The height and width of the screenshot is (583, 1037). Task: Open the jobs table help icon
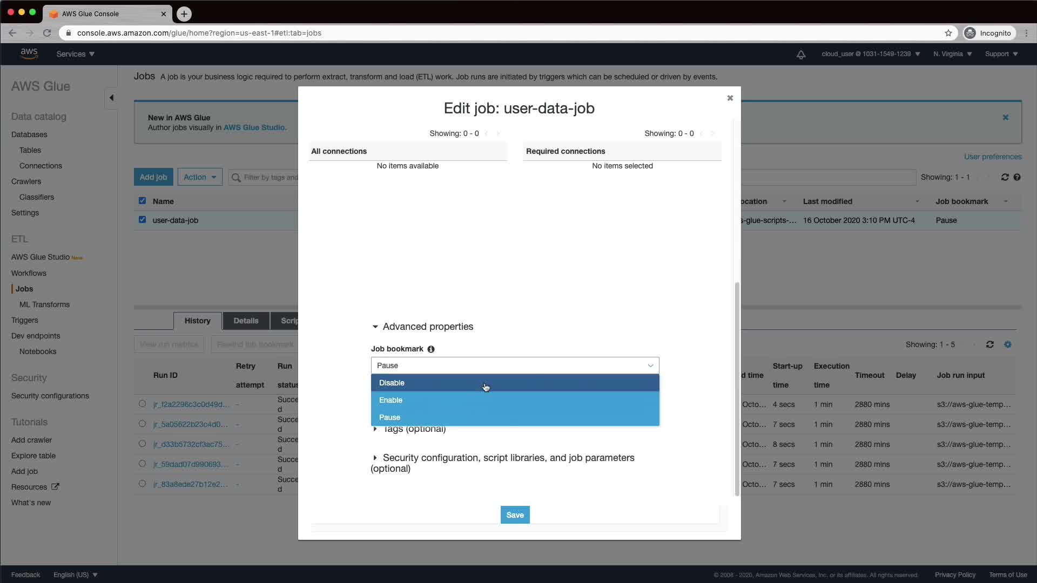click(1017, 177)
